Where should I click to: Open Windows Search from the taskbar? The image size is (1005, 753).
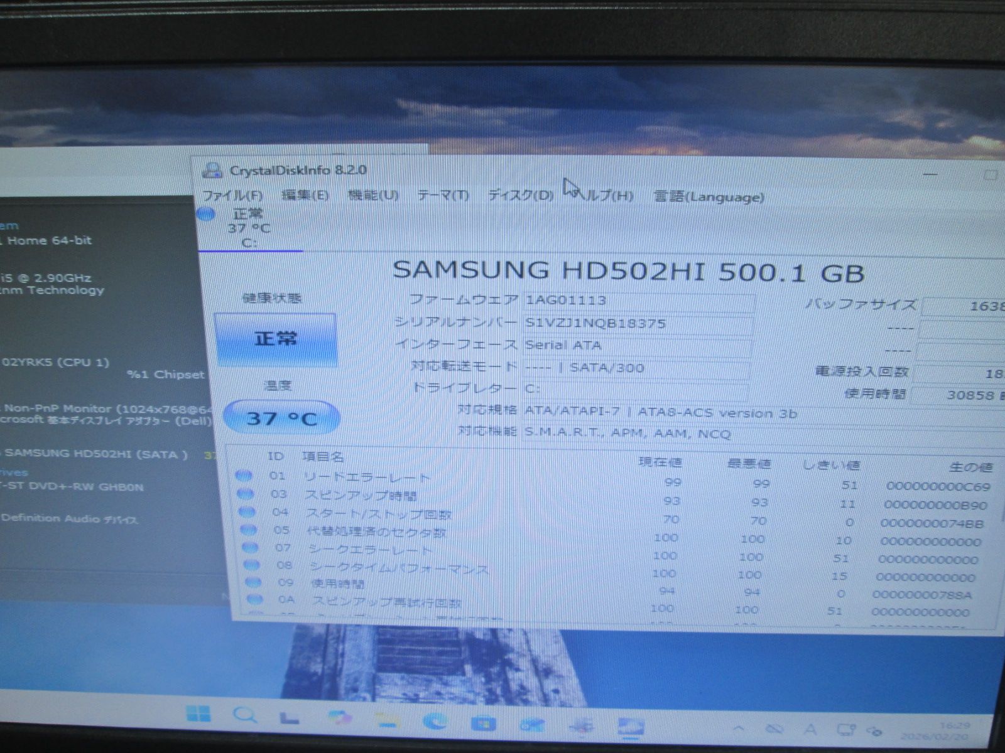(243, 713)
